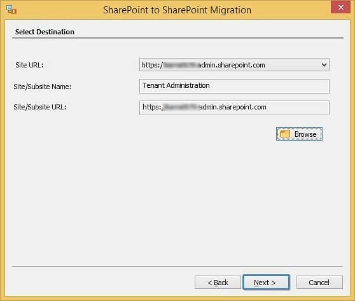The height and width of the screenshot is (301, 355).
Task: Go back with the Back button
Action: coord(218,283)
